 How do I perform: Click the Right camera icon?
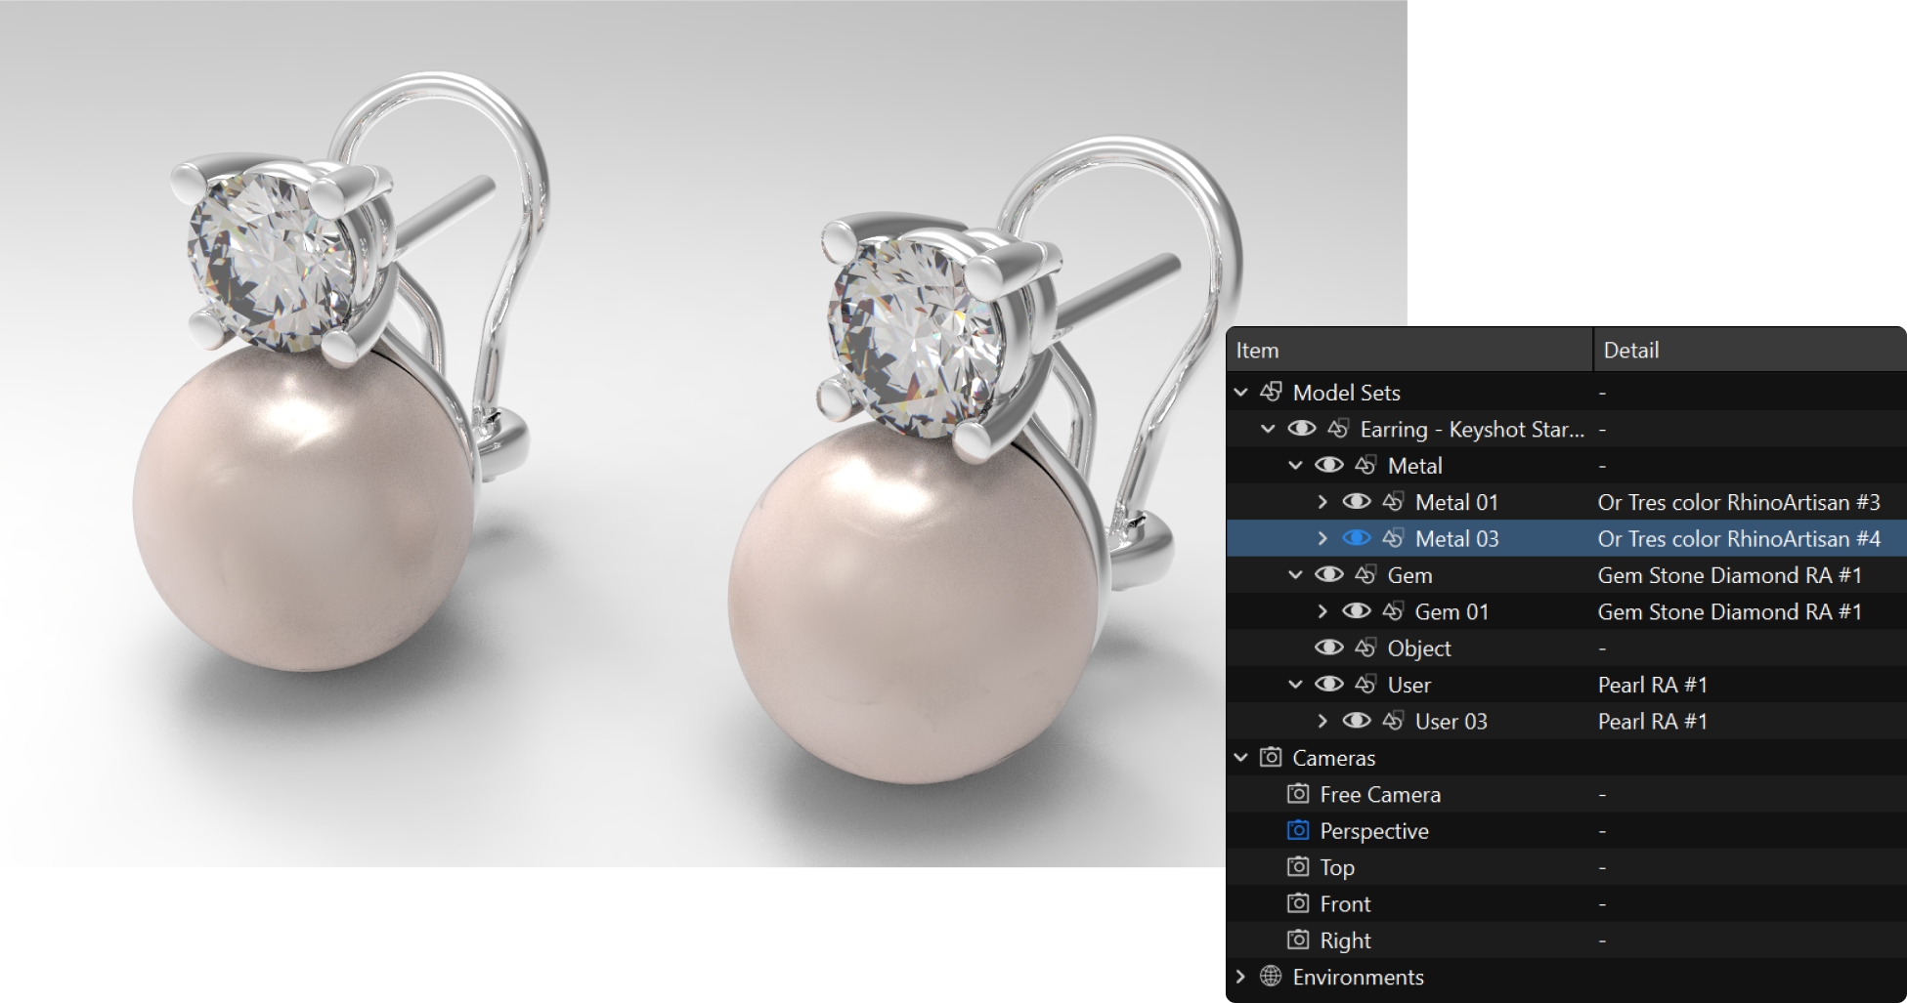(x=1297, y=940)
